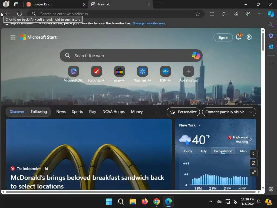Close the Burger King tab

pos(84,4)
